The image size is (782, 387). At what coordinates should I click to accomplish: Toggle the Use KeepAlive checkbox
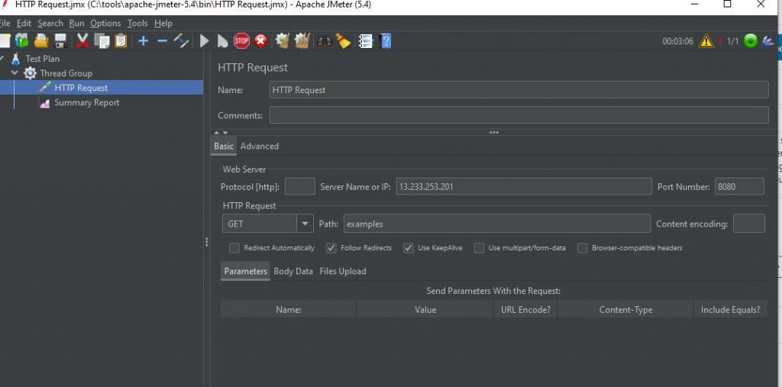coord(409,248)
